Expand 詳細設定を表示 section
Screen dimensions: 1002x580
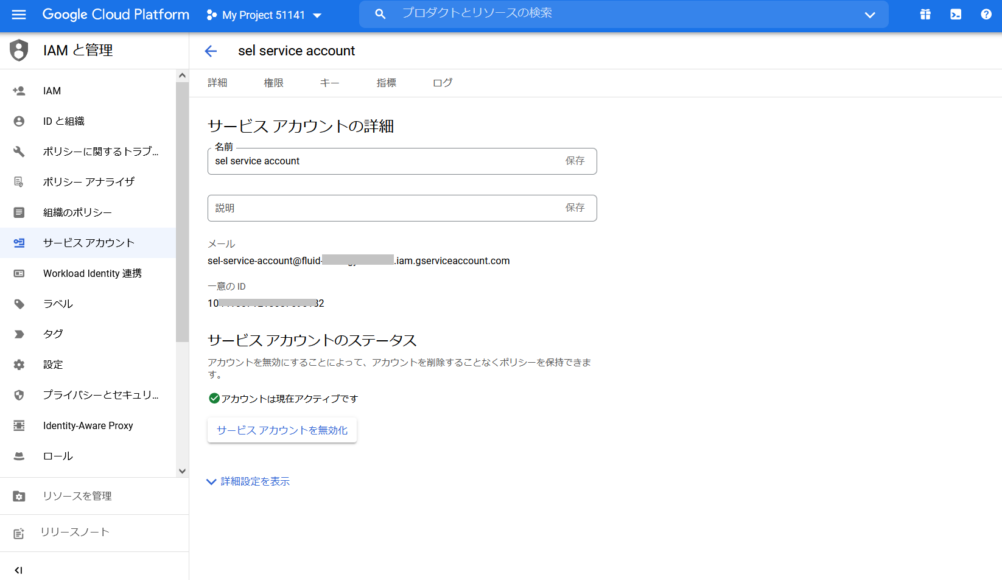pyautogui.click(x=248, y=481)
